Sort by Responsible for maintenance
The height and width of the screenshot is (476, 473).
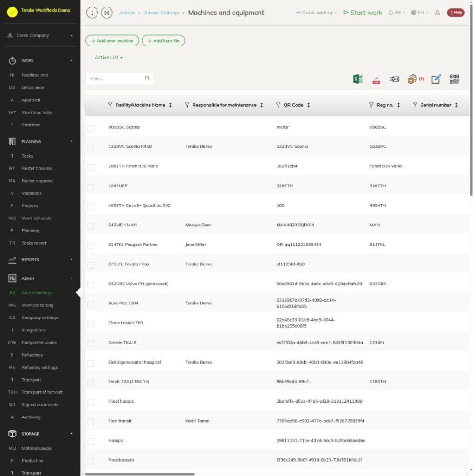point(262,105)
